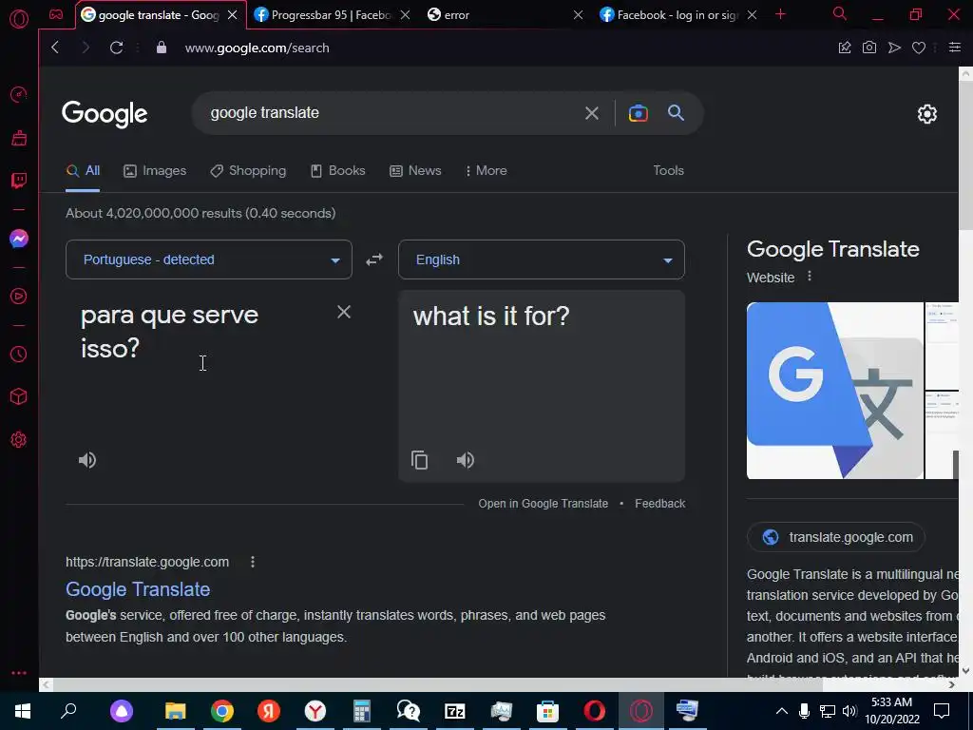
Task: Open the Google Translate logo thumbnail
Action: pos(834,391)
